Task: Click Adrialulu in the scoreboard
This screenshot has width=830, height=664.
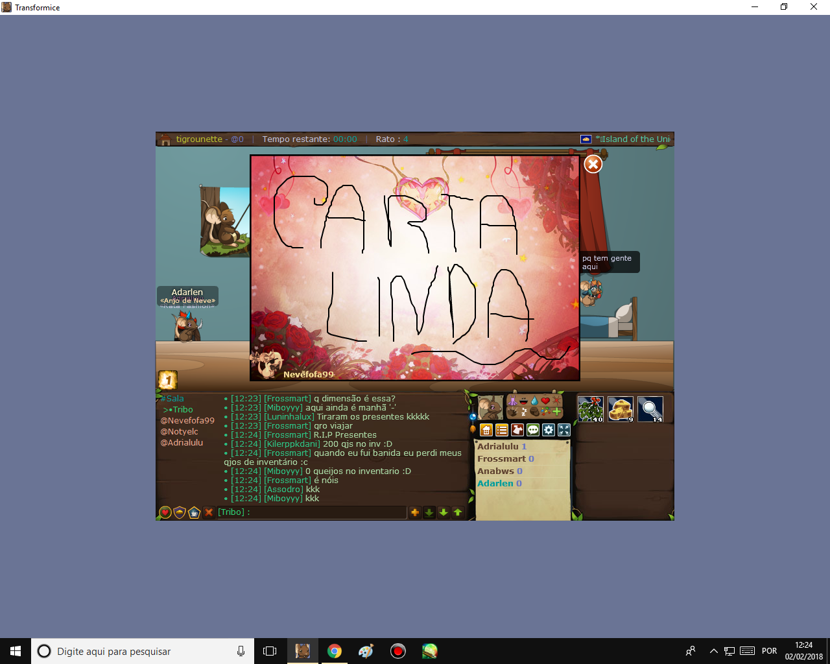Action: (x=498, y=447)
